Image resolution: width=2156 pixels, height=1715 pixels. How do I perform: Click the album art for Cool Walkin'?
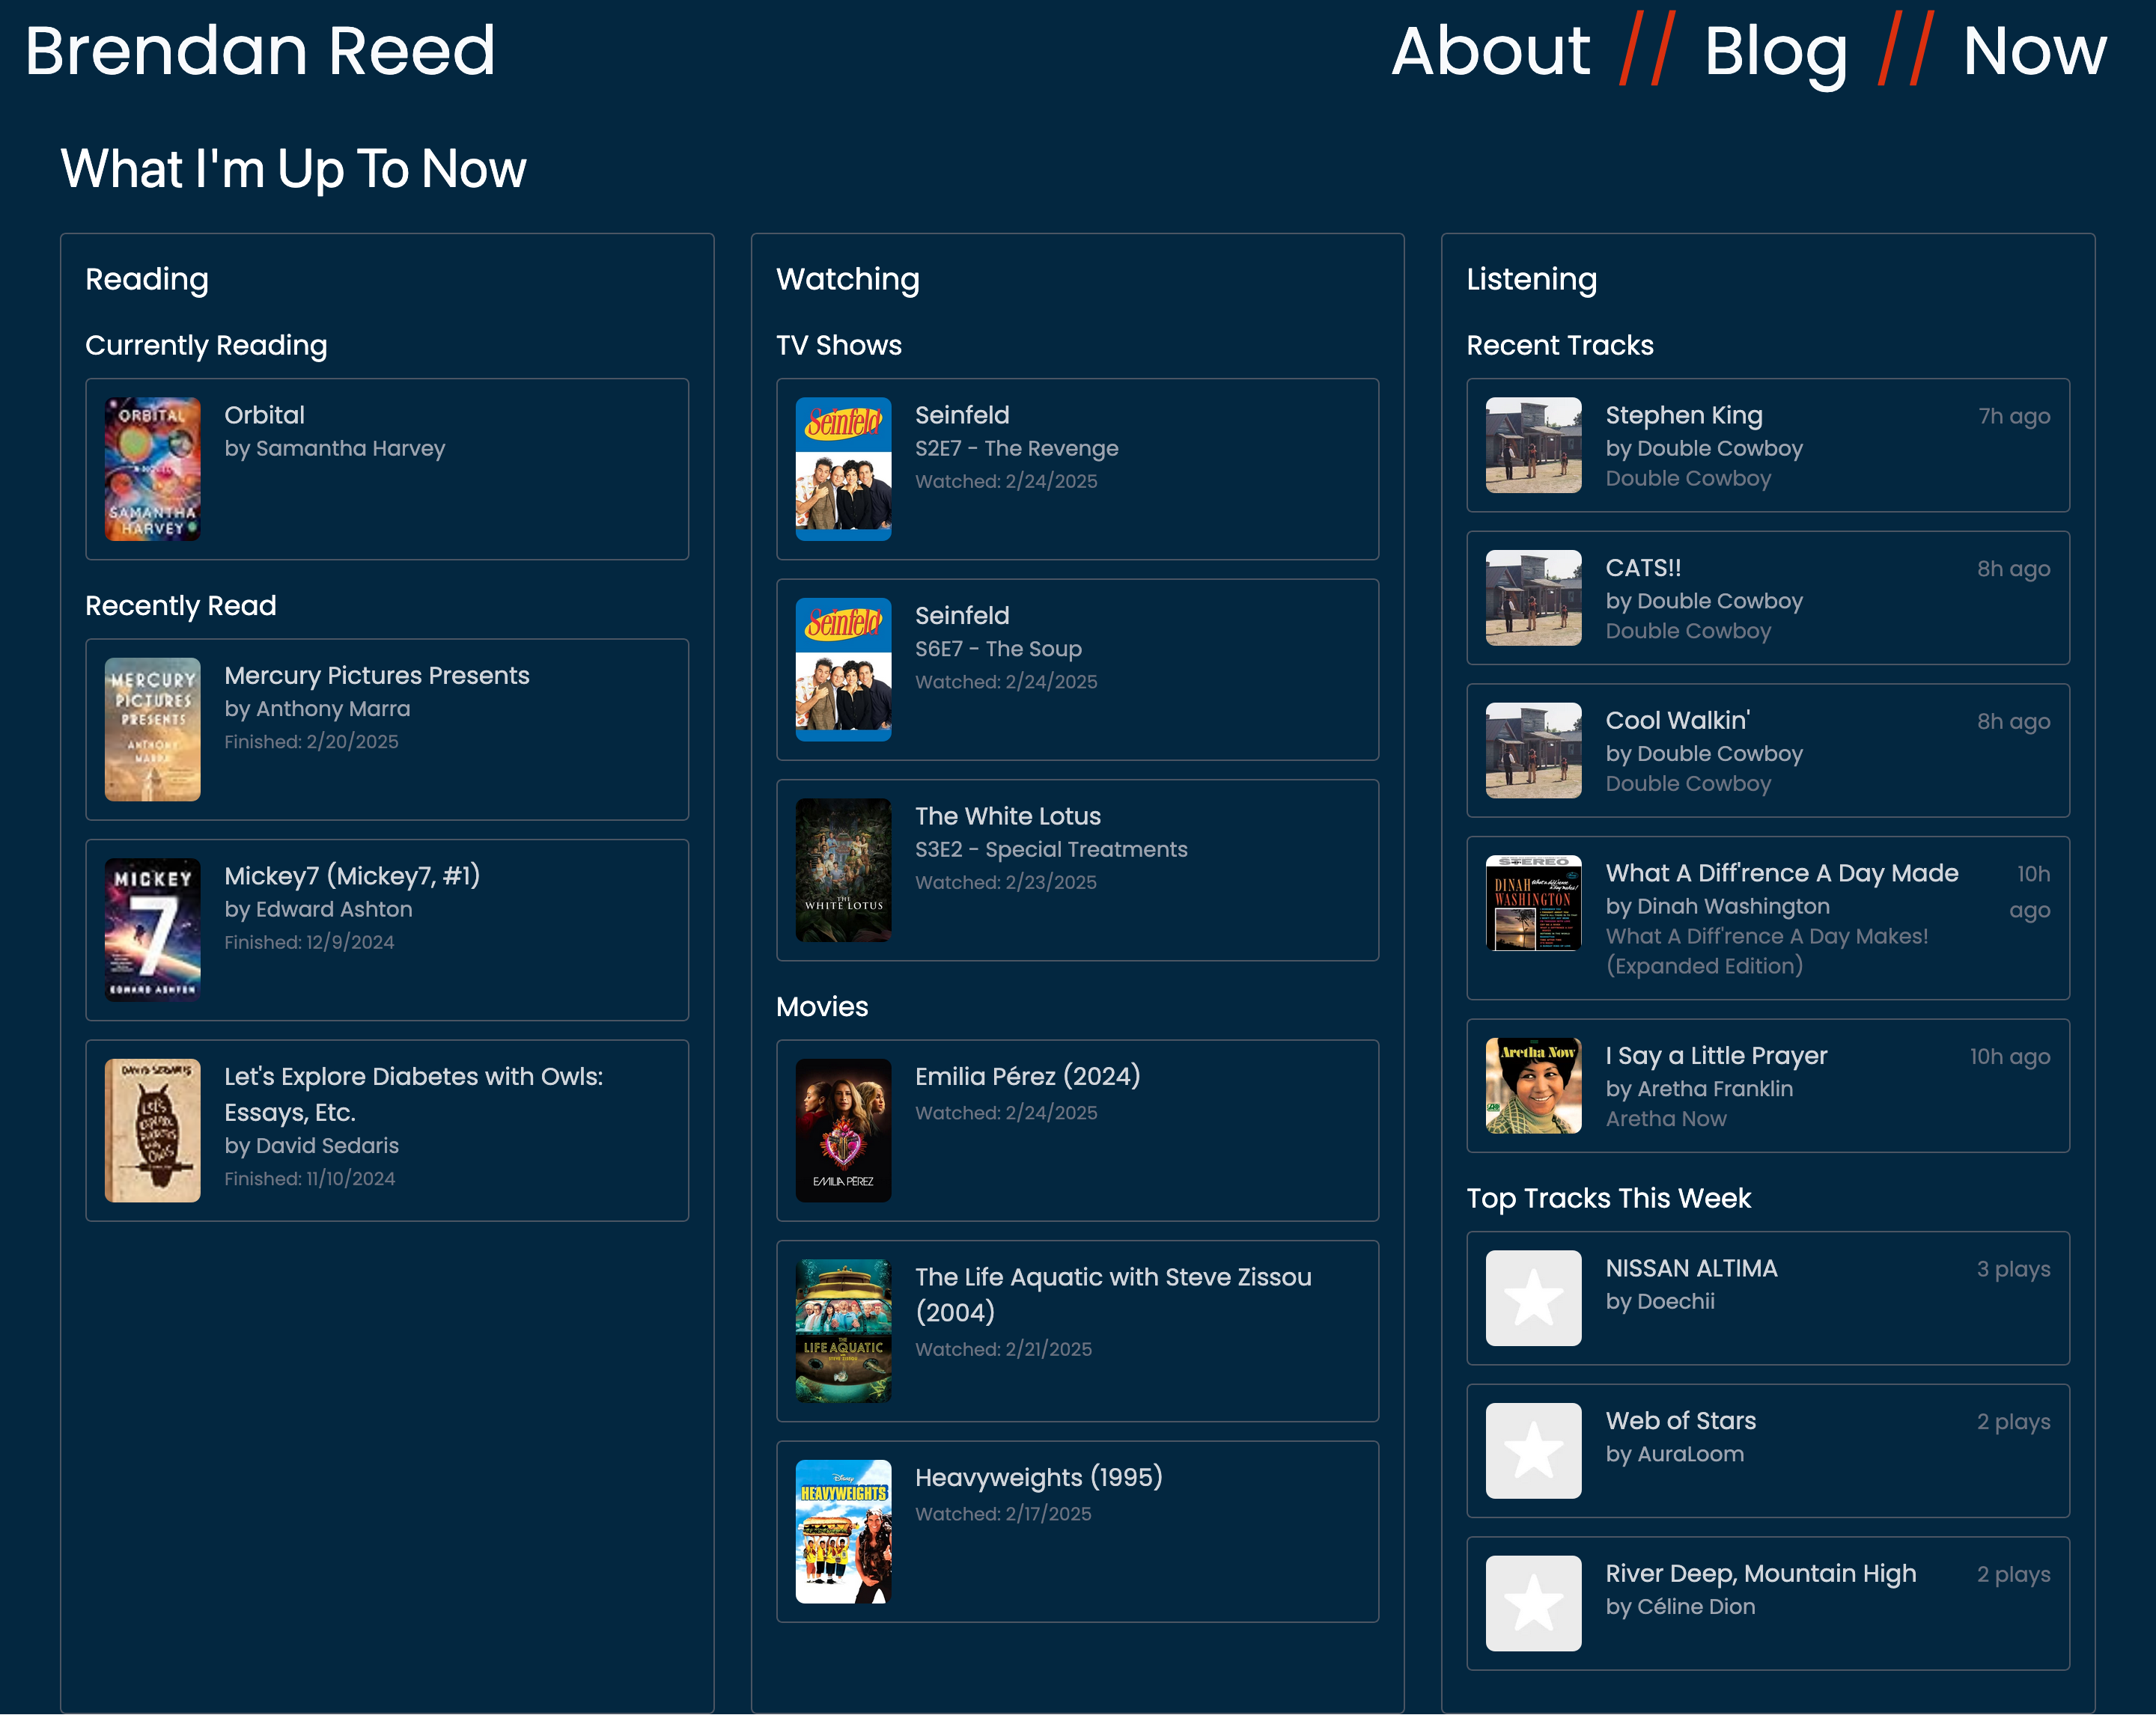point(1533,750)
